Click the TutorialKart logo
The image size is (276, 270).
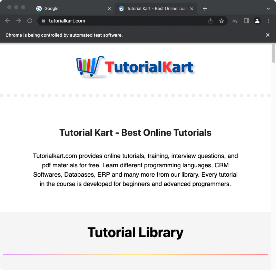pyautogui.click(x=136, y=66)
